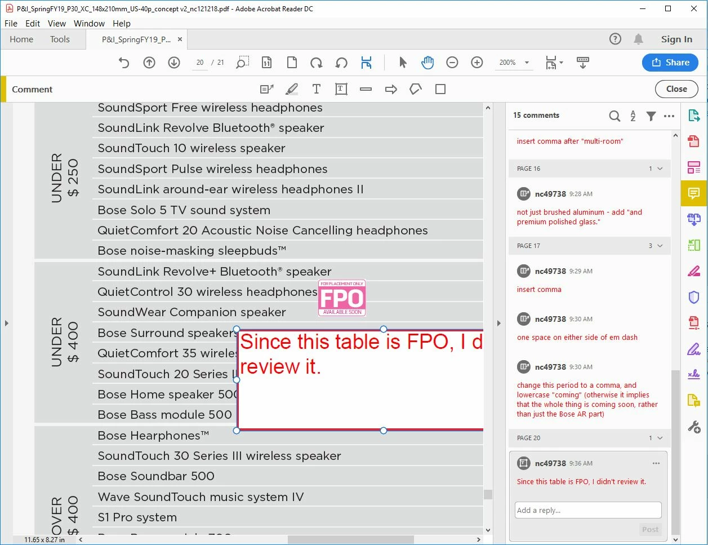
Task: Open the View menu
Action: (x=57, y=23)
